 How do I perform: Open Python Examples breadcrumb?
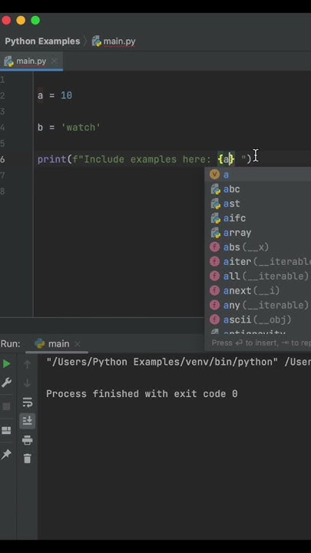[42, 41]
